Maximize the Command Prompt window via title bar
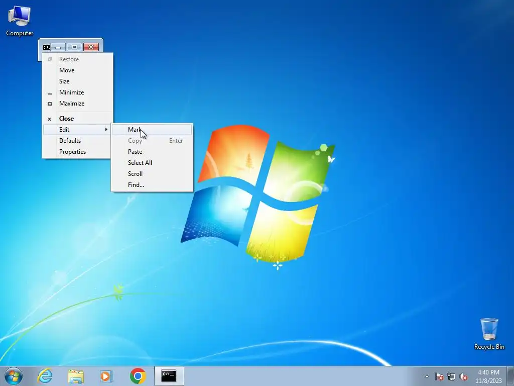The image size is (514, 386). click(x=74, y=47)
